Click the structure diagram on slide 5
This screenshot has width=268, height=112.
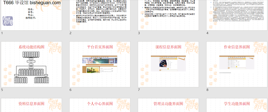tap(32, 67)
